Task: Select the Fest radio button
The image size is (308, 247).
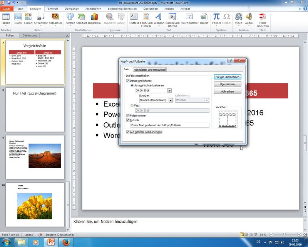Action: 132,105
